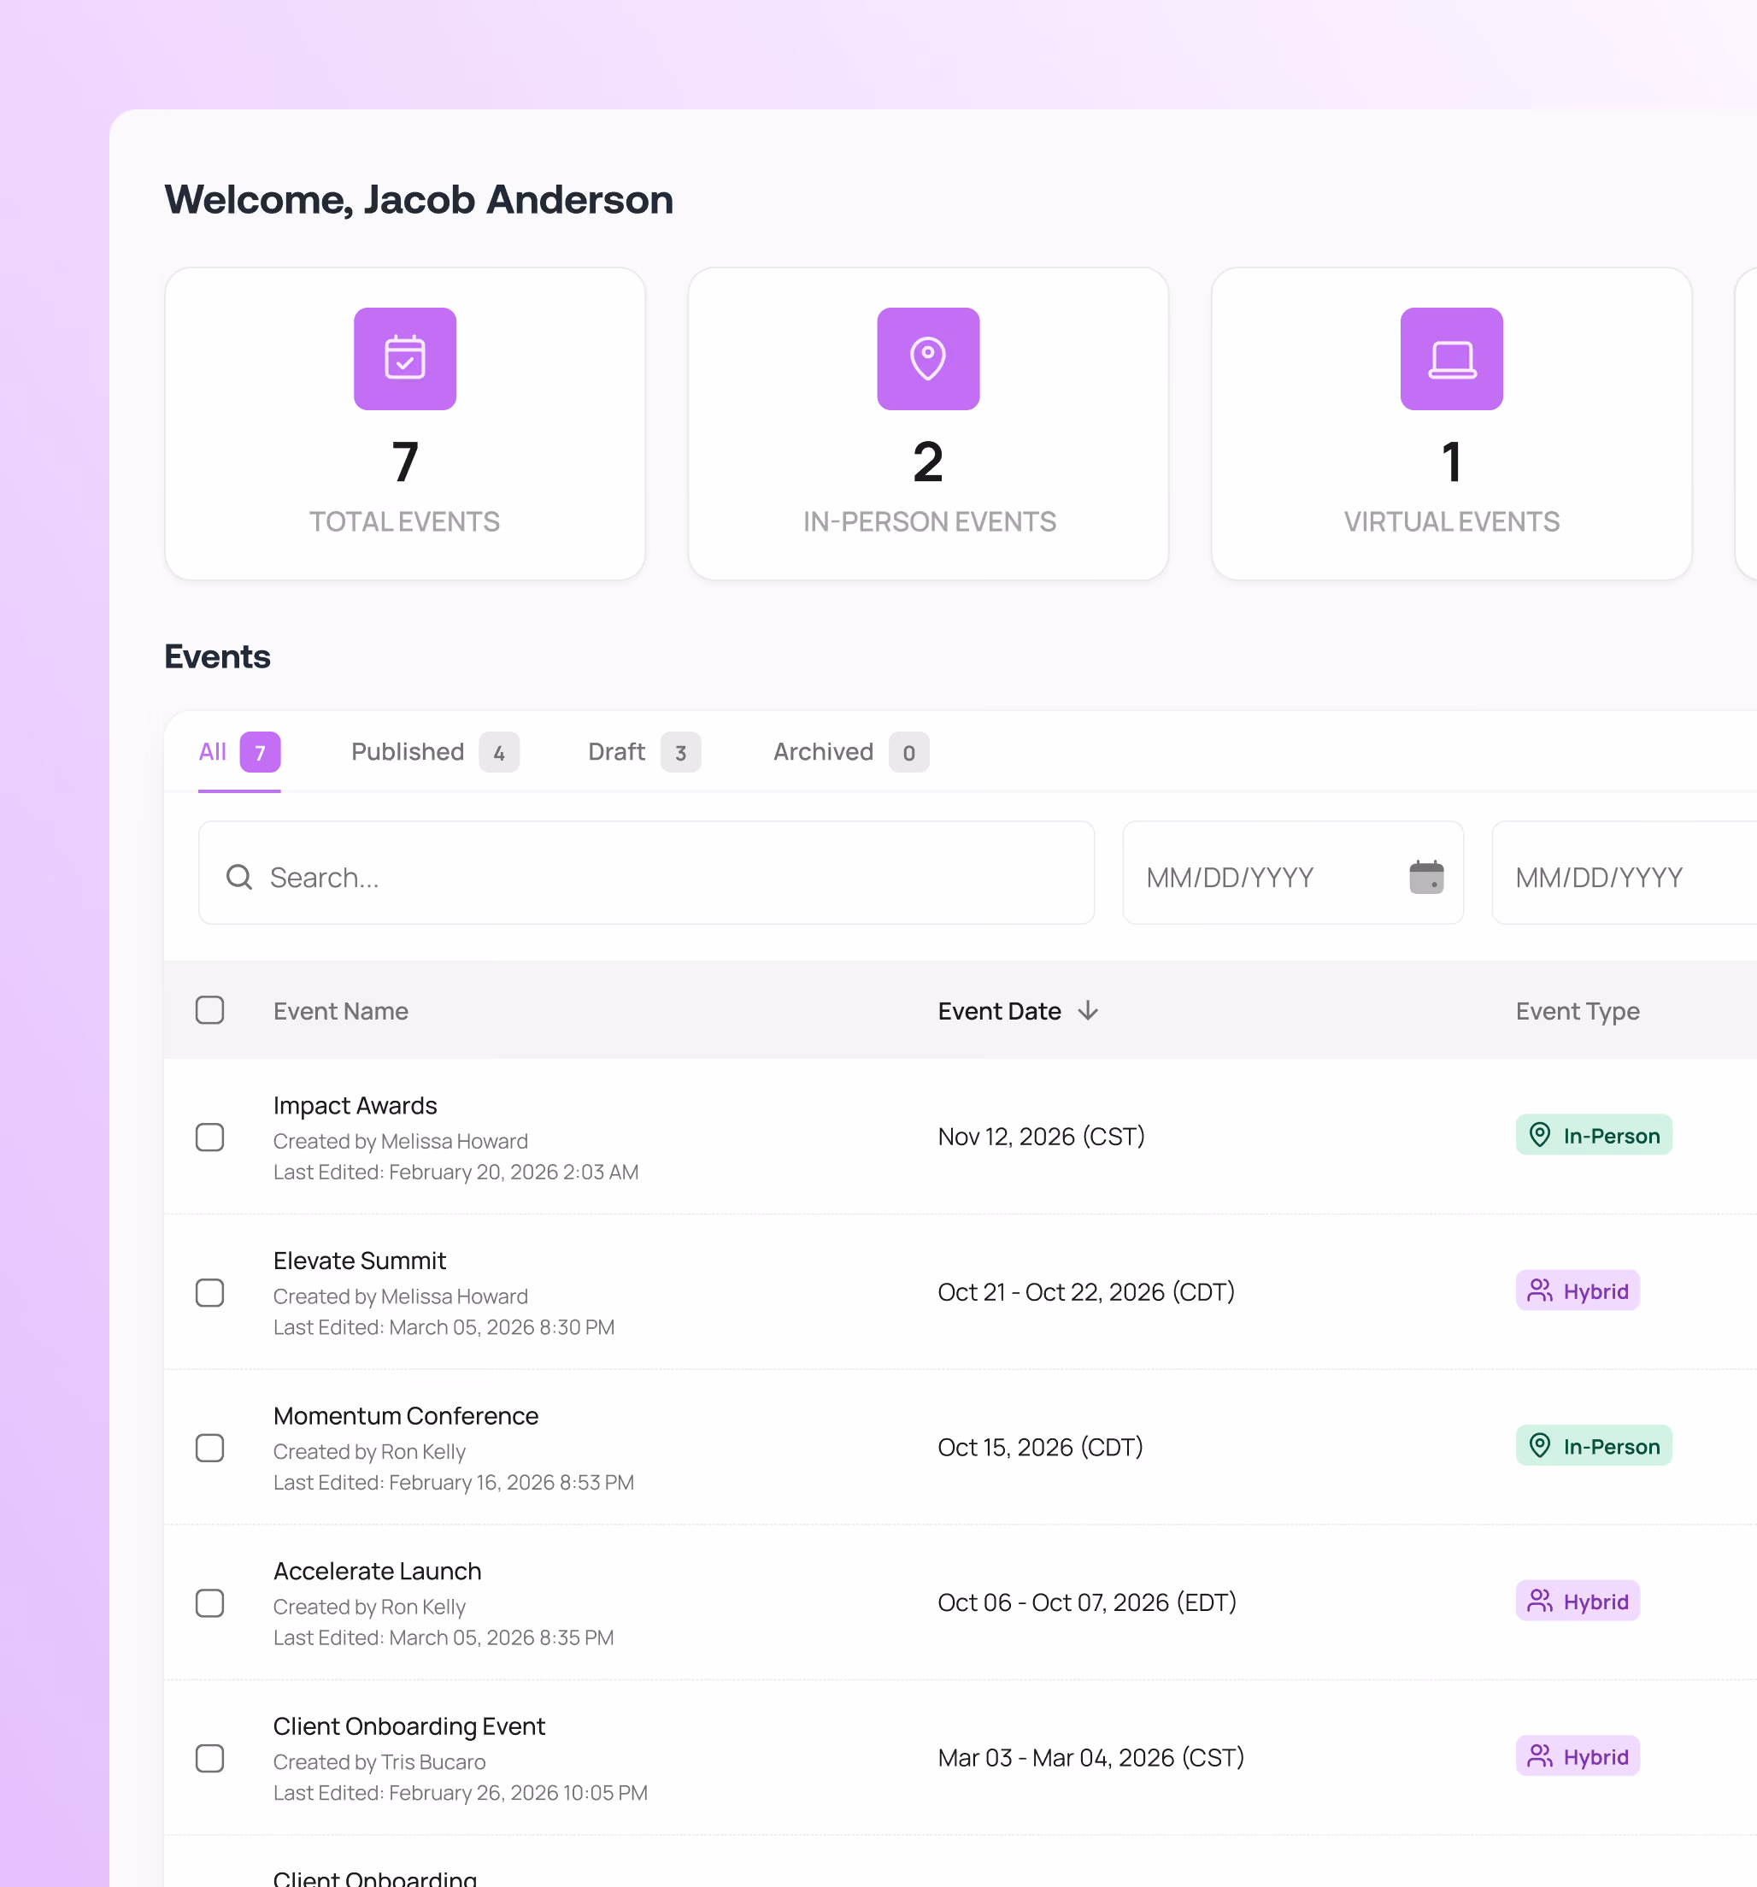Click the date Oct 06 - Oct 07, 2026 (EDT)
Screen dimensions: 1757x1887
[1087, 1603]
